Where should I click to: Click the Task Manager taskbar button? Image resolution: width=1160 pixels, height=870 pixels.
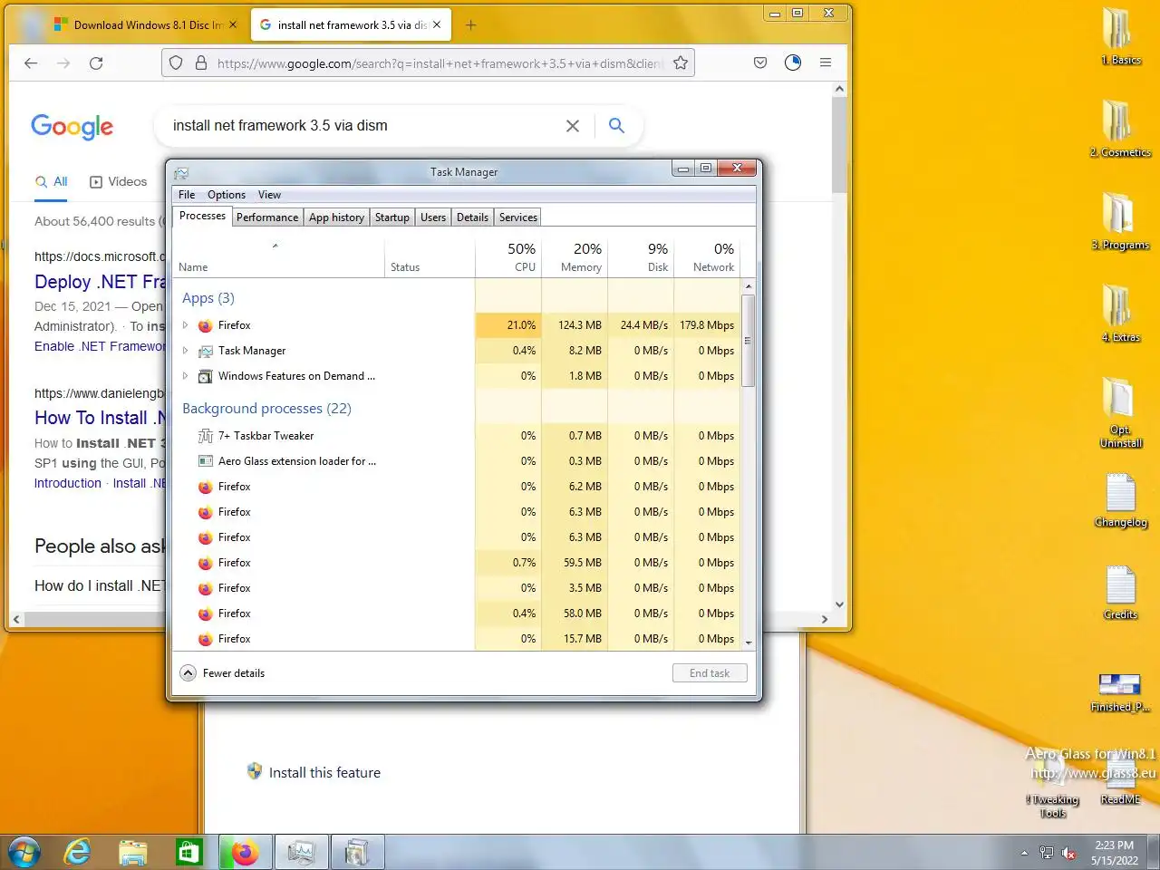click(x=301, y=853)
